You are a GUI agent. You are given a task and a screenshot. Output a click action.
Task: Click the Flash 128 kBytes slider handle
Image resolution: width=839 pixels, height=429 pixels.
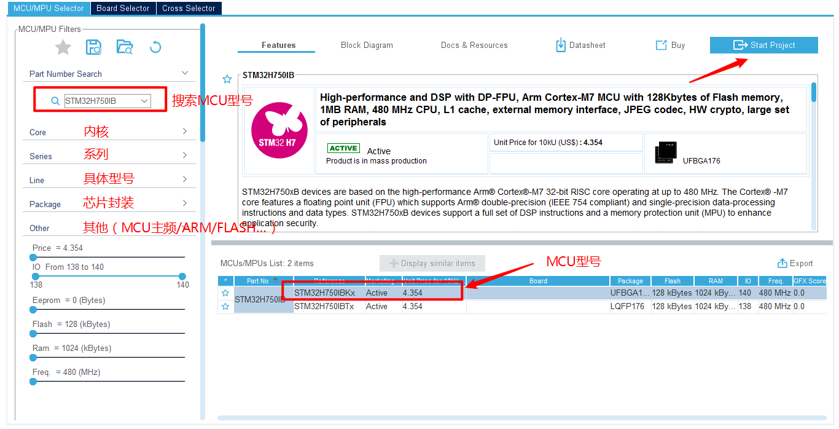tap(33, 334)
